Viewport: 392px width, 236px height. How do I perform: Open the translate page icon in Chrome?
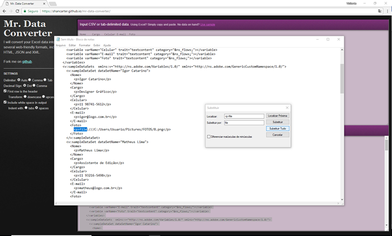(x=380, y=11)
